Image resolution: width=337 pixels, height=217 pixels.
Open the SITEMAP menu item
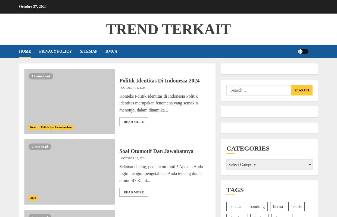click(89, 52)
